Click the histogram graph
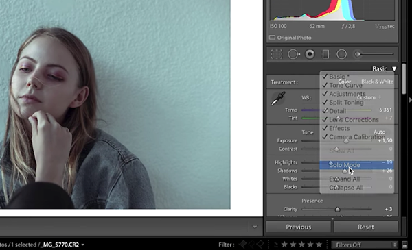412x250 pixels. (x=332, y=10)
